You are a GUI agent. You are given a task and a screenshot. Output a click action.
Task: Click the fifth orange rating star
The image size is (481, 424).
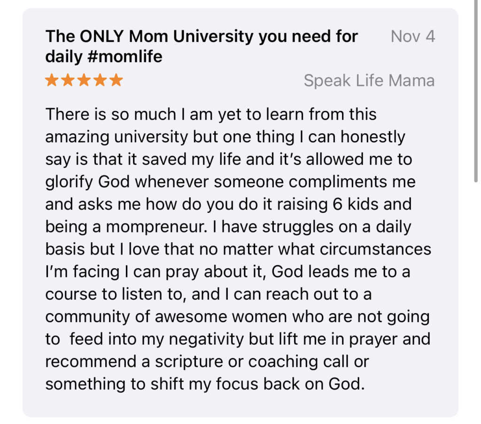(116, 80)
